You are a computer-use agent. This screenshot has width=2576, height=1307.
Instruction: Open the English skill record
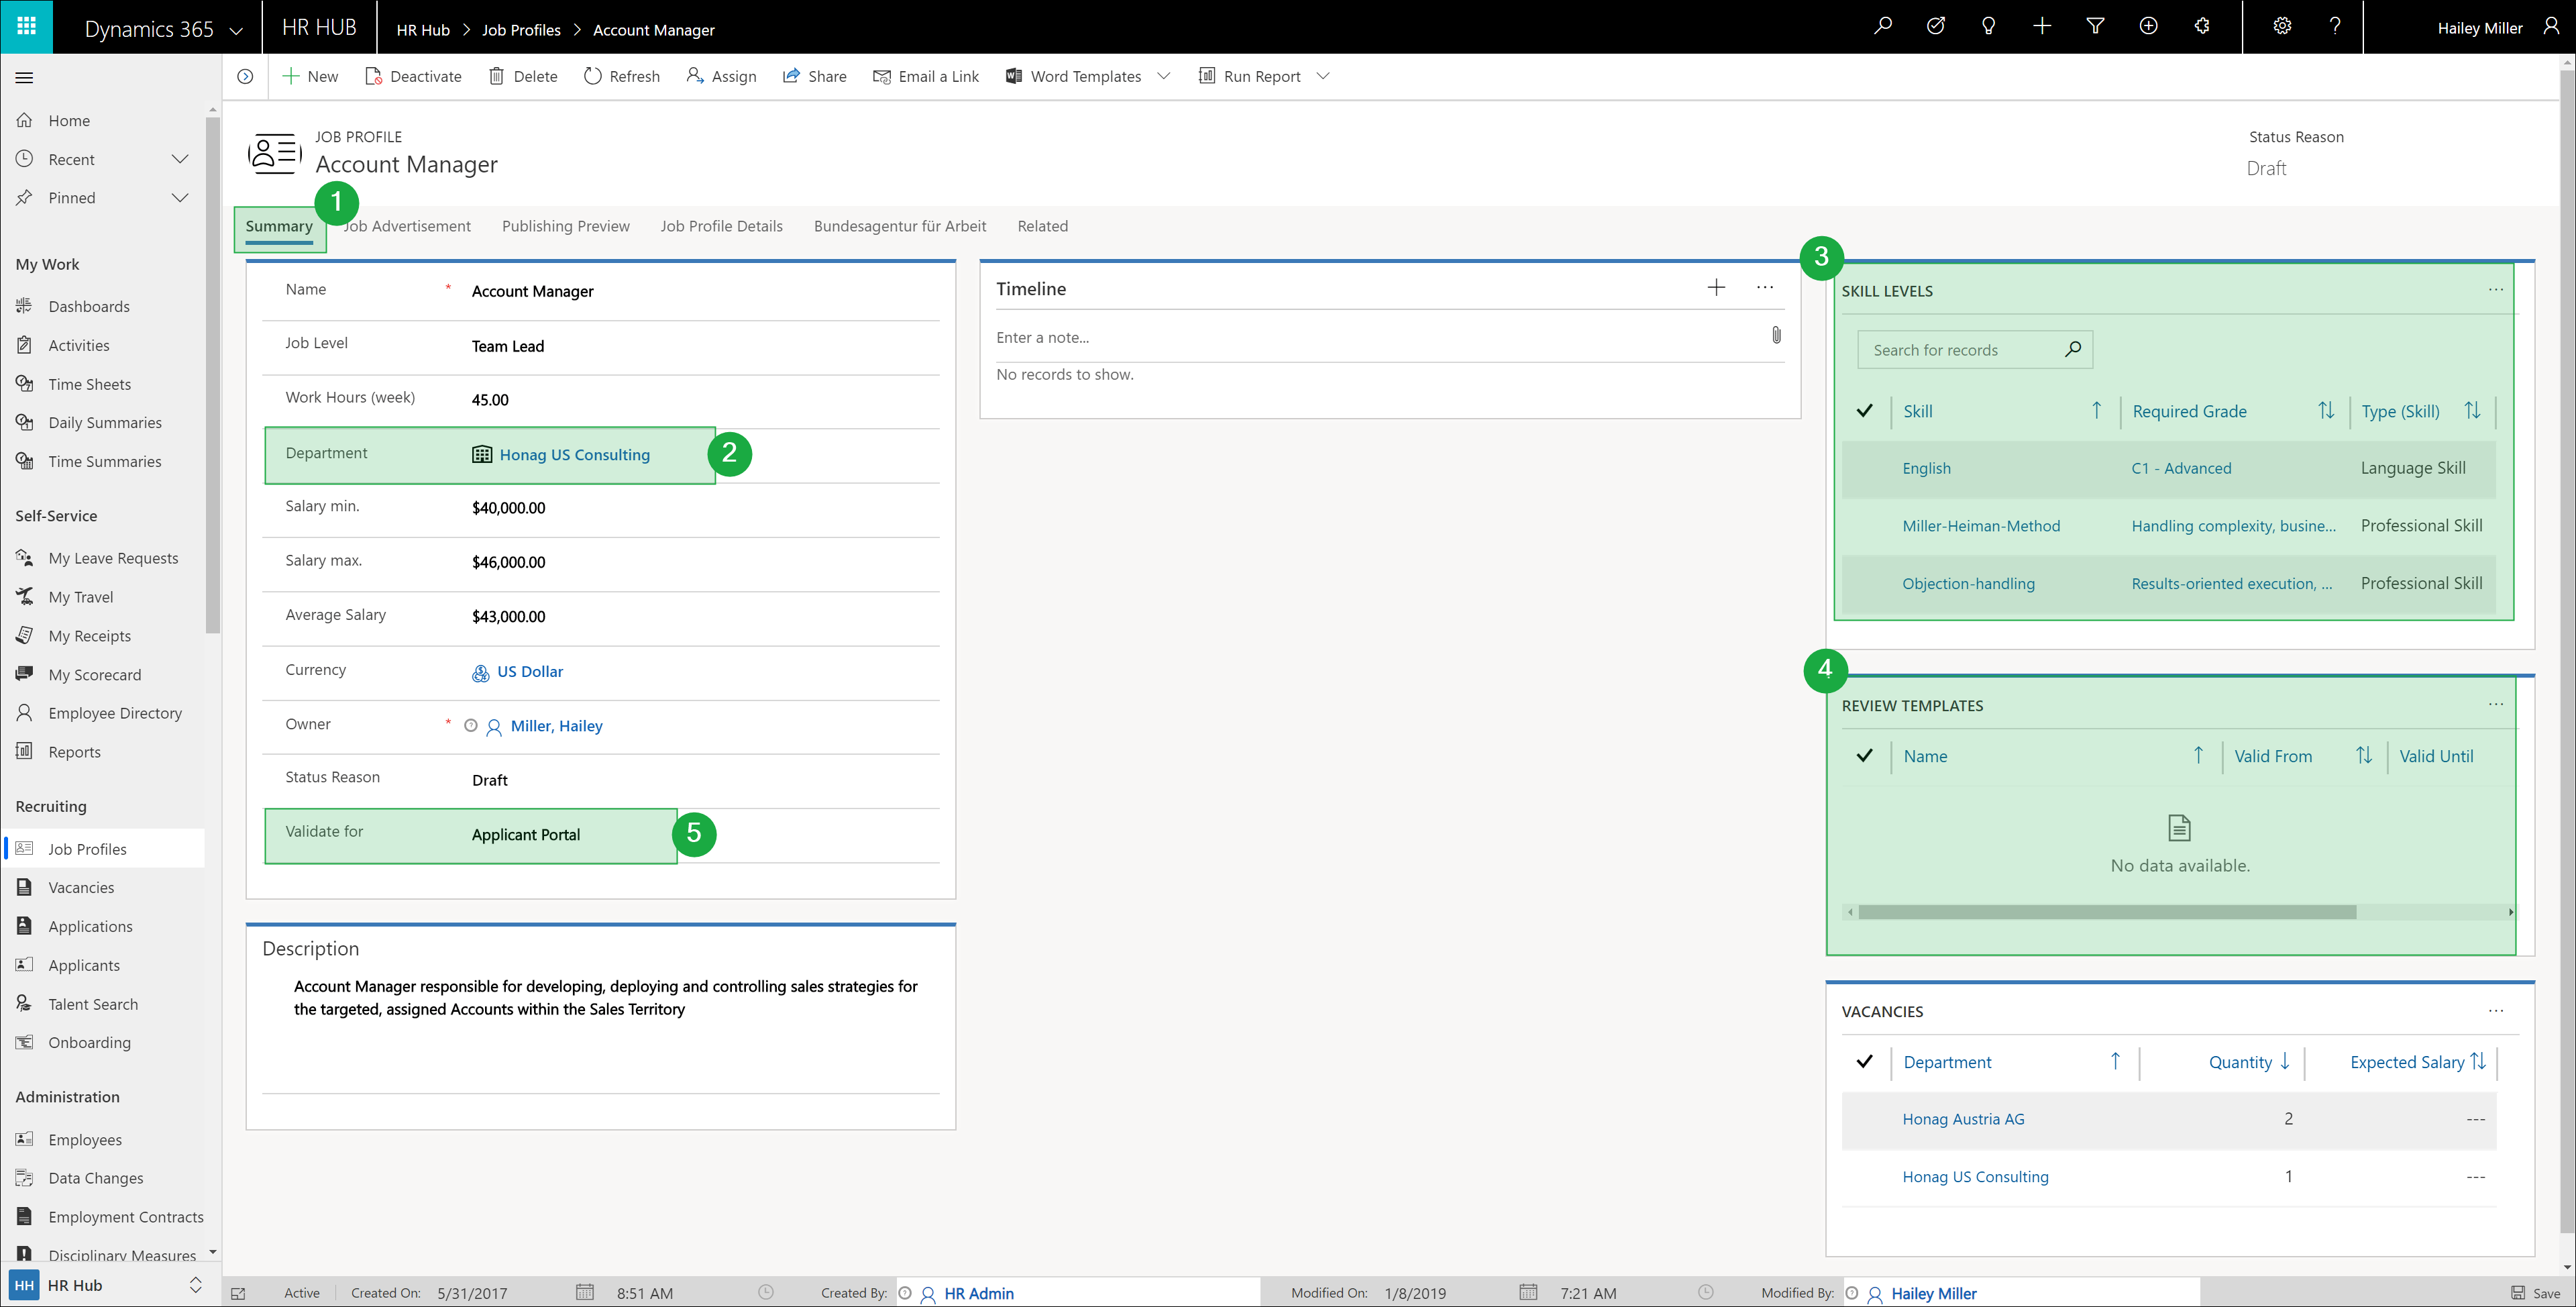(1926, 468)
